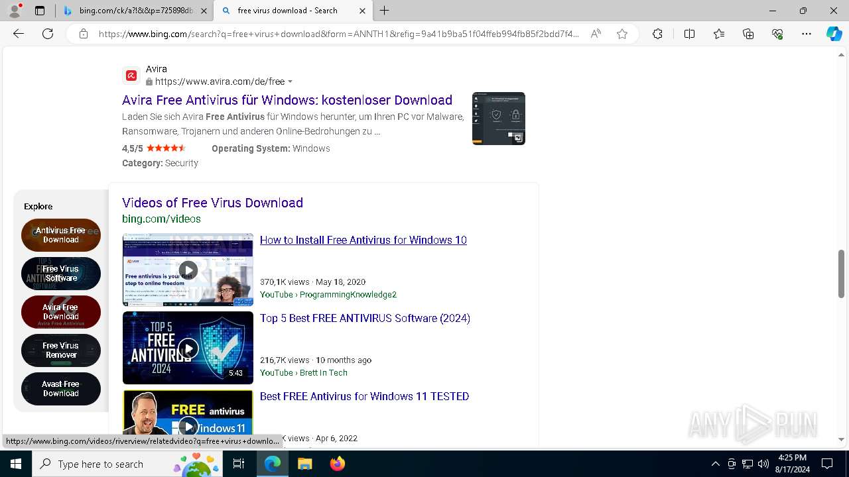Close the free virus download tab
Image resolution: width=849 pixels, height=477 pixels.
coord(362,11)
